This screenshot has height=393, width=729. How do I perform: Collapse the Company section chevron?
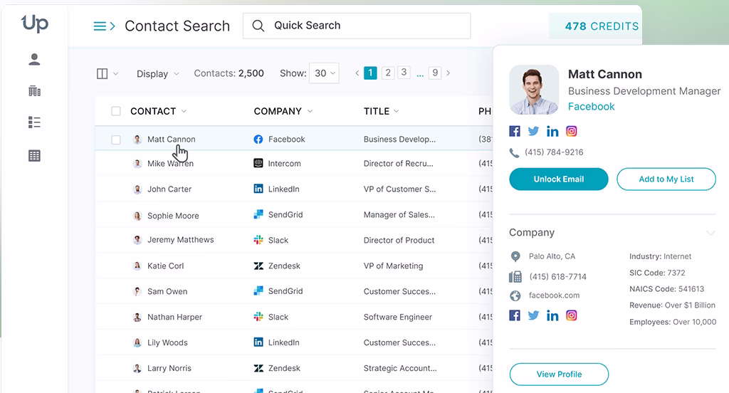710,233
